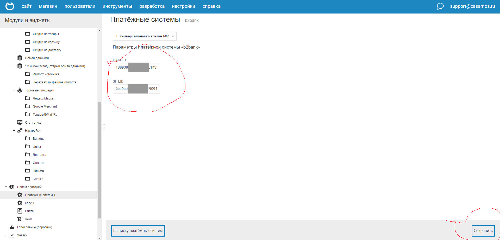Click the Обмен данными database icon
This screenshot has height=240, width=500.
[20, 58]
